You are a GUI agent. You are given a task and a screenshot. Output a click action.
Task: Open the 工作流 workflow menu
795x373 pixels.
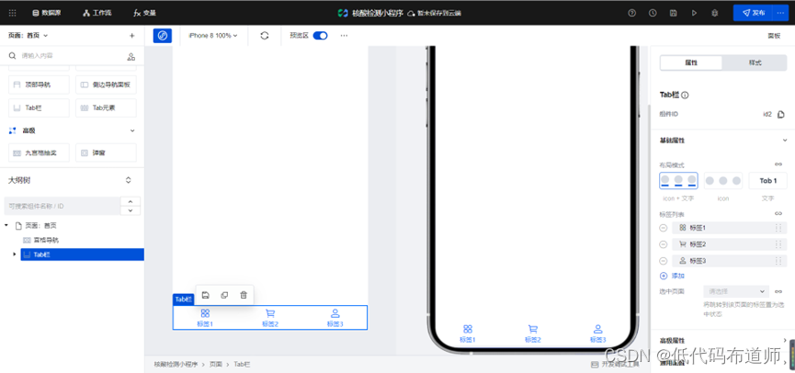pos(97,13)
